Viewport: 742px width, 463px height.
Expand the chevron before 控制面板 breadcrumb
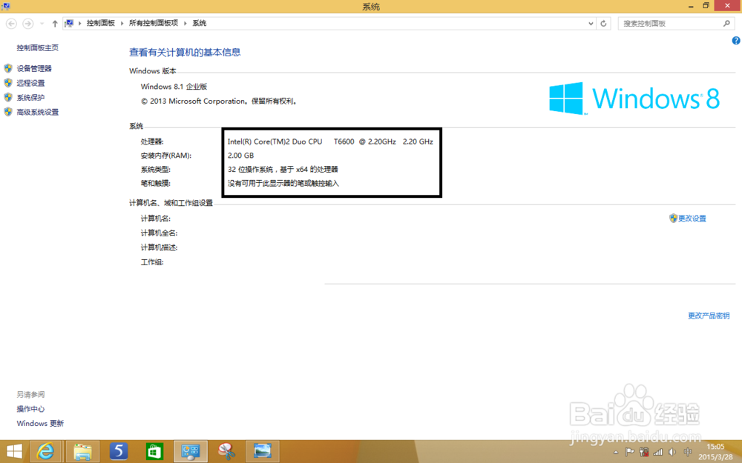pos(79,23)
